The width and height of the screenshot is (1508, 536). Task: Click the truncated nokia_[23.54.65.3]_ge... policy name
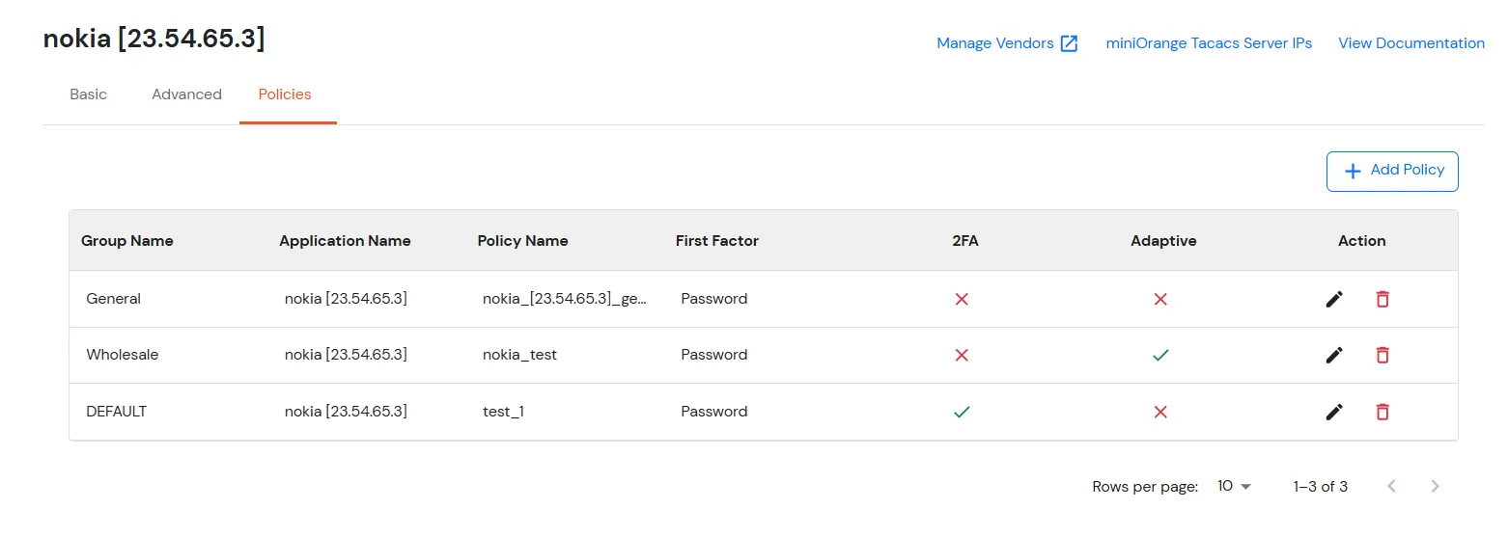click(x=565, y=299)
